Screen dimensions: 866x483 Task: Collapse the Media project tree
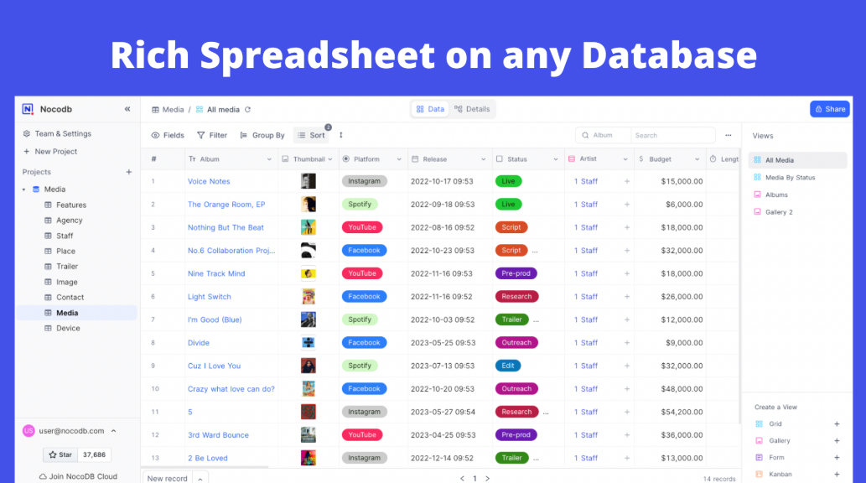23,190
